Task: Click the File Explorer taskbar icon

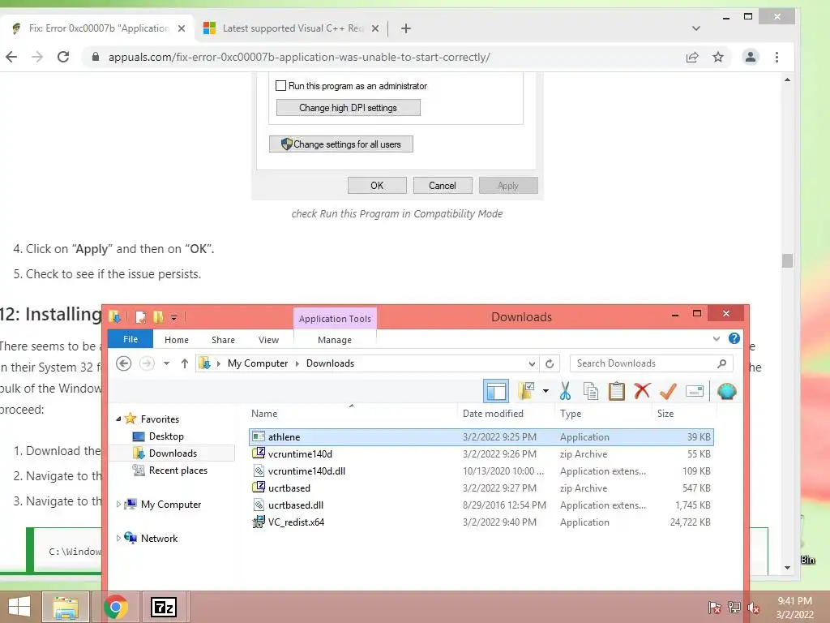Action: (x=66, y=607)
